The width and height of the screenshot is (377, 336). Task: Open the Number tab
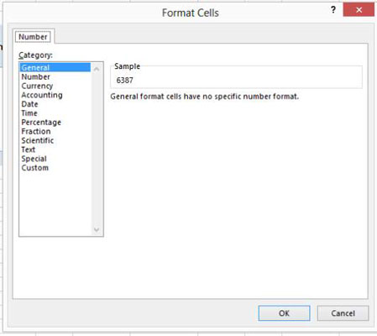pos(33,37)
